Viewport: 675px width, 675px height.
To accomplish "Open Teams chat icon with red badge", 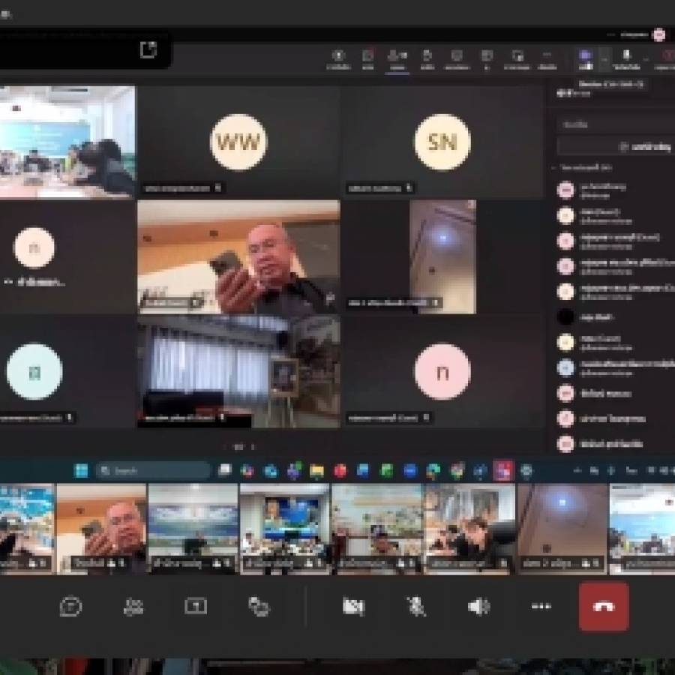I will tap(367, 59).
